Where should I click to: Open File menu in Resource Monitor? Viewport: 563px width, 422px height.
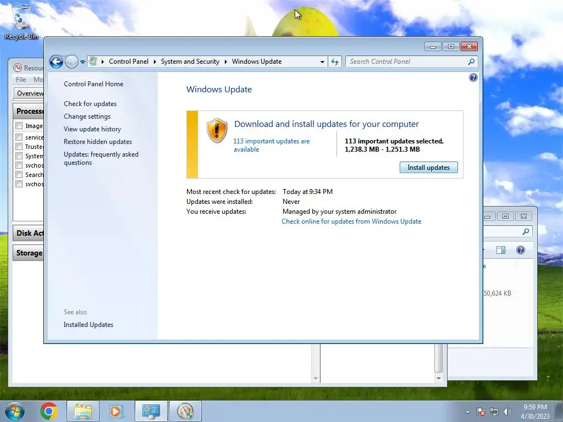(x=21, y=80)
